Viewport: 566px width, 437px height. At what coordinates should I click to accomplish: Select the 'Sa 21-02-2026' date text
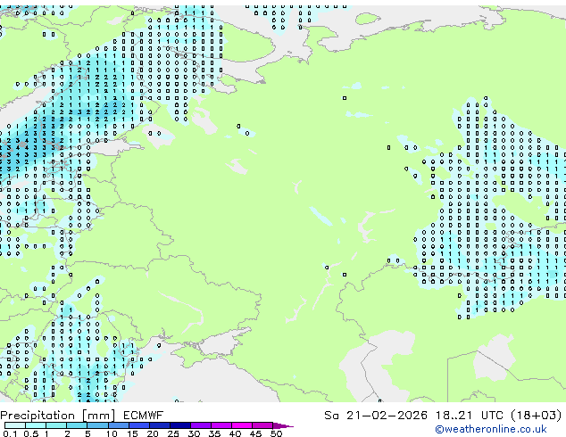click(376, 416)
